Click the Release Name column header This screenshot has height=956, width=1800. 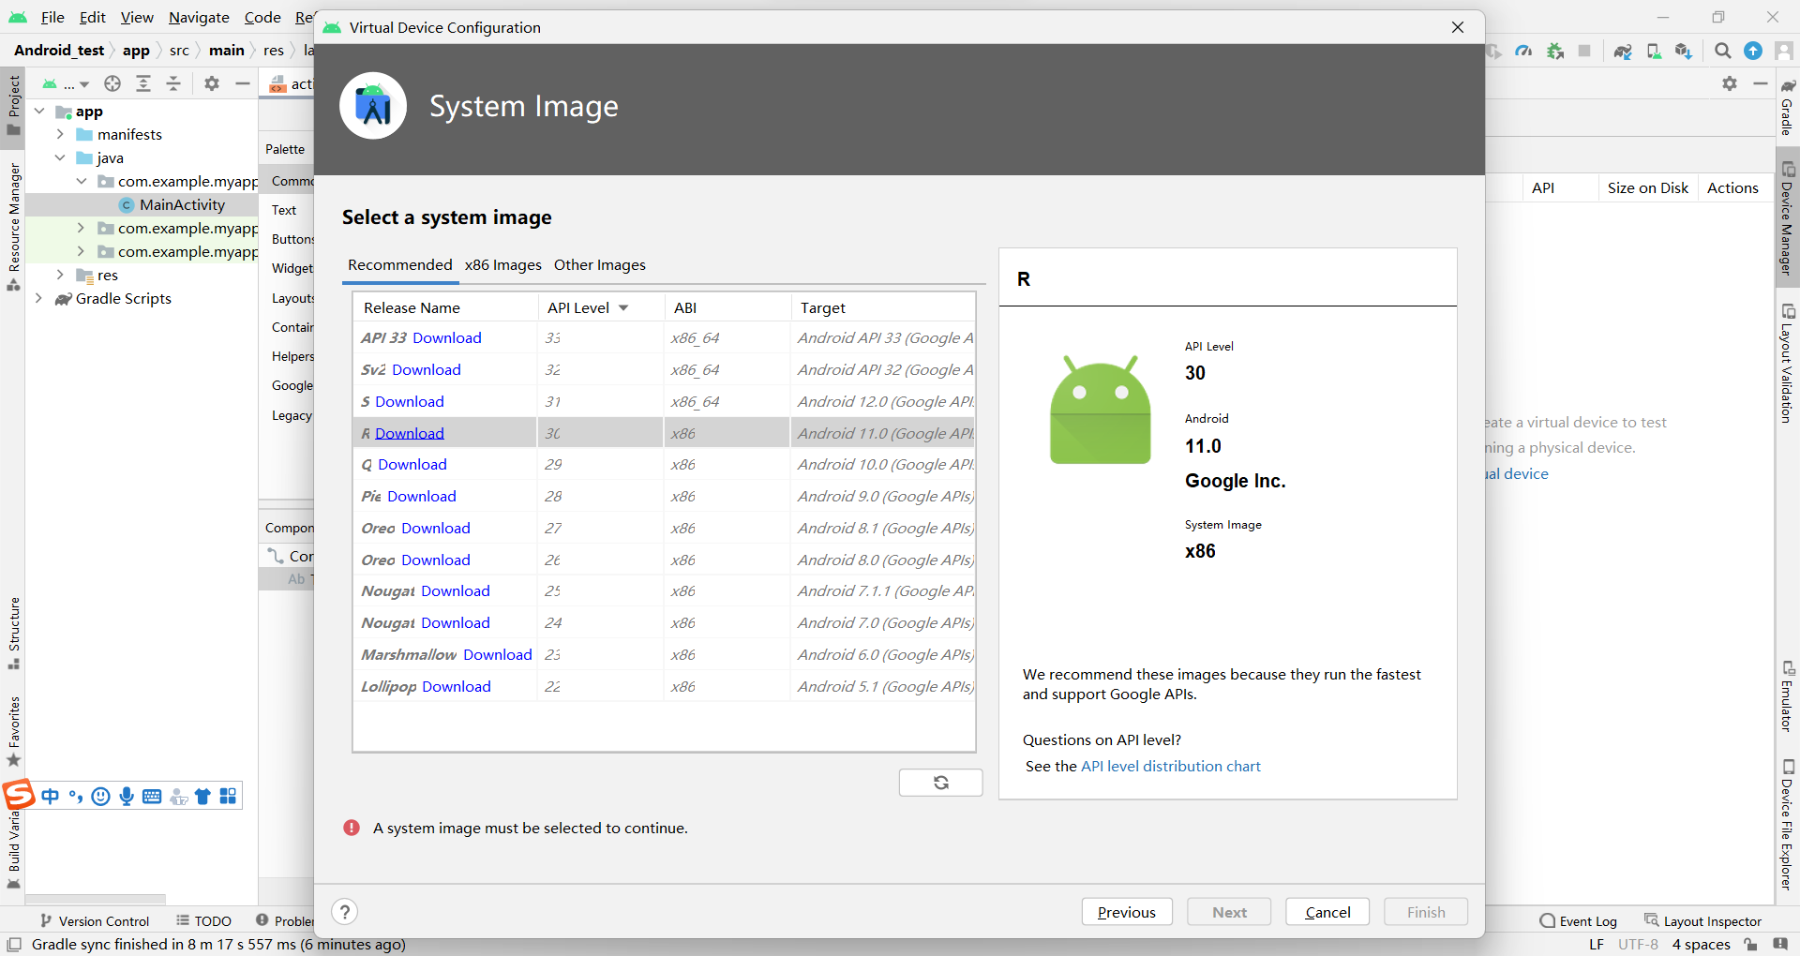pos(444,307)
